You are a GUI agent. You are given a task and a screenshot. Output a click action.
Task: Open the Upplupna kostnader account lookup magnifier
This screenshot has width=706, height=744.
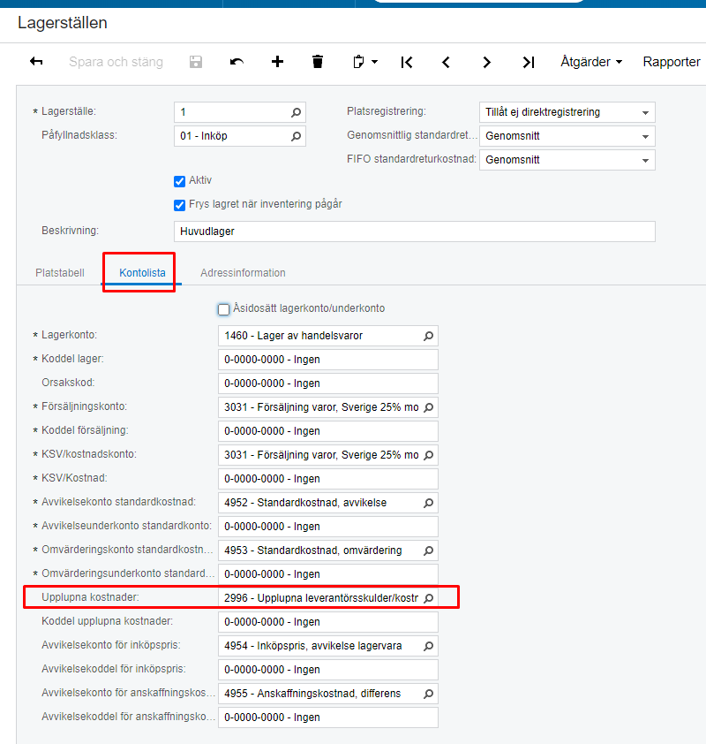(x=428, y=597)
